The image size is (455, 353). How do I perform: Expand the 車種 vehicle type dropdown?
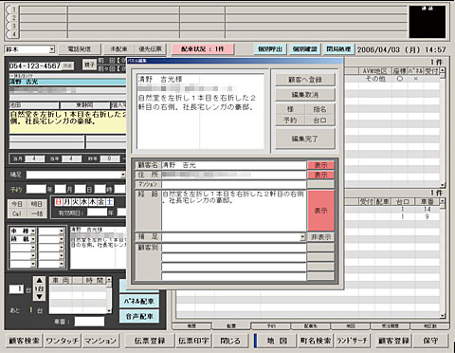click(33, 232)
